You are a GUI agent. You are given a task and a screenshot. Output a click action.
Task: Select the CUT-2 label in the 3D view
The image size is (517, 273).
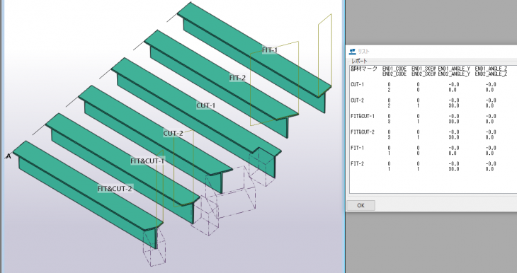pos(173,134)
